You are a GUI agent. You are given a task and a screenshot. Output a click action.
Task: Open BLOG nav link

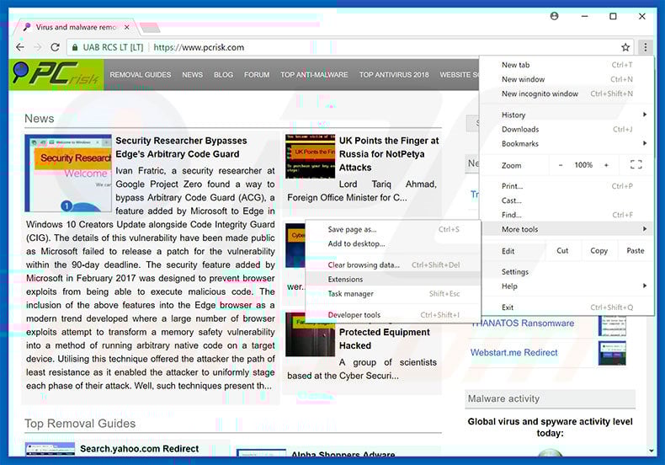pos(224,75)
